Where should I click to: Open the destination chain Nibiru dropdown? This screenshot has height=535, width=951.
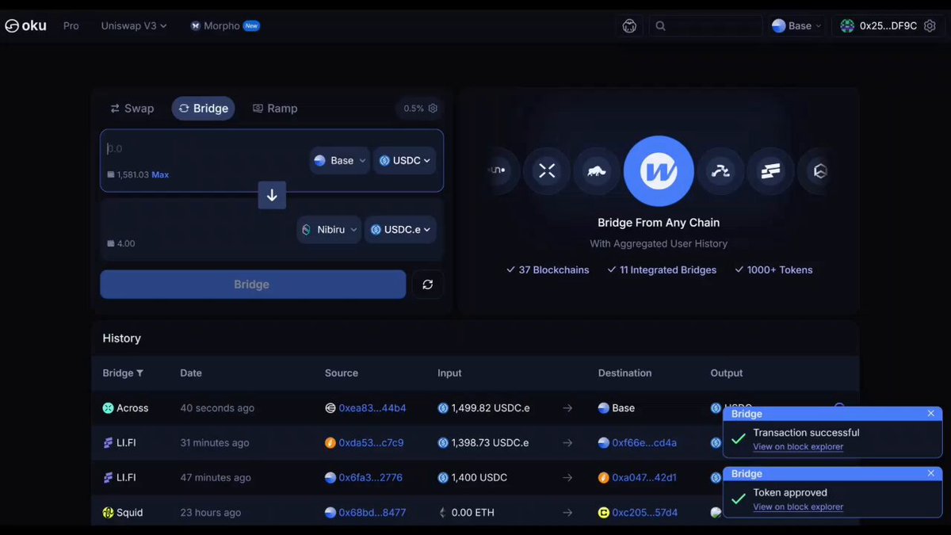pyautogui.click(x=329, y=229)
